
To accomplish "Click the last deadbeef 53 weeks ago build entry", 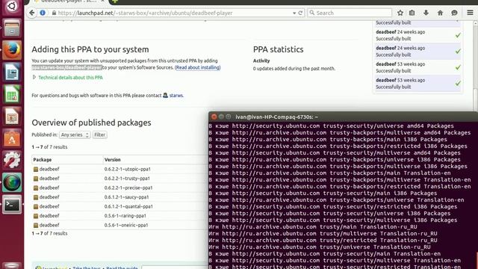I will pyautogui.click(x=418, y=84).
